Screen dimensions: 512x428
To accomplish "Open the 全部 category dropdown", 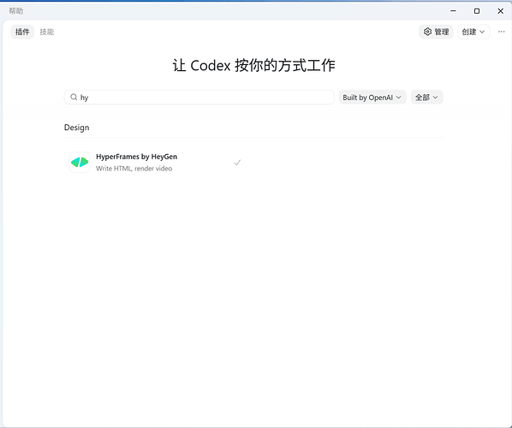I will coord(426,98).
